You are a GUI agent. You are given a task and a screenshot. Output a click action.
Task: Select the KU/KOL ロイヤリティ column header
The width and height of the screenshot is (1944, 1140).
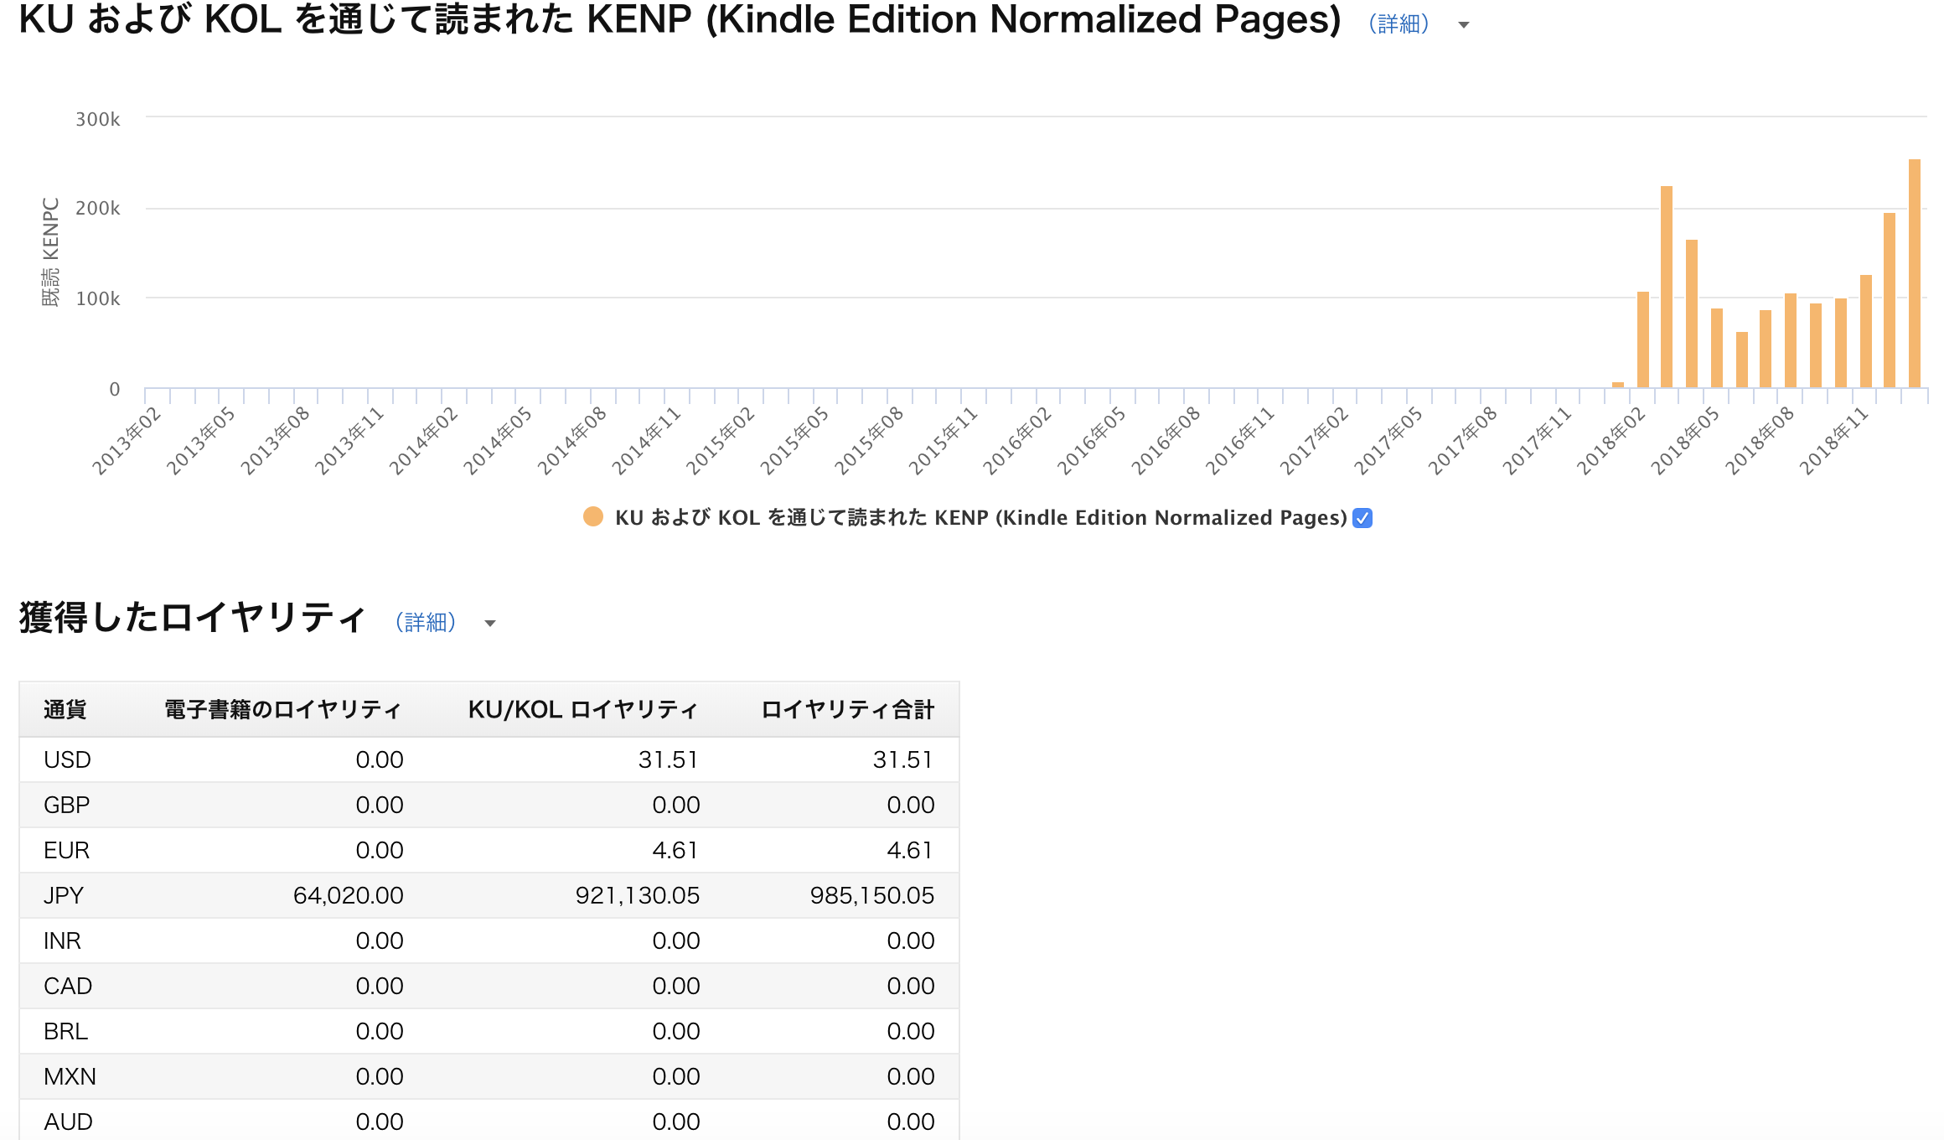[x=583, y=710]
